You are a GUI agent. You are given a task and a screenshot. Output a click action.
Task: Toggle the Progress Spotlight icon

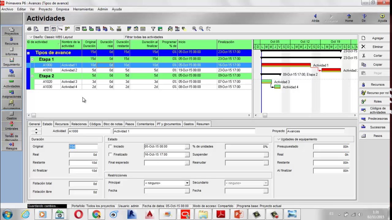[x=184, y=29]
